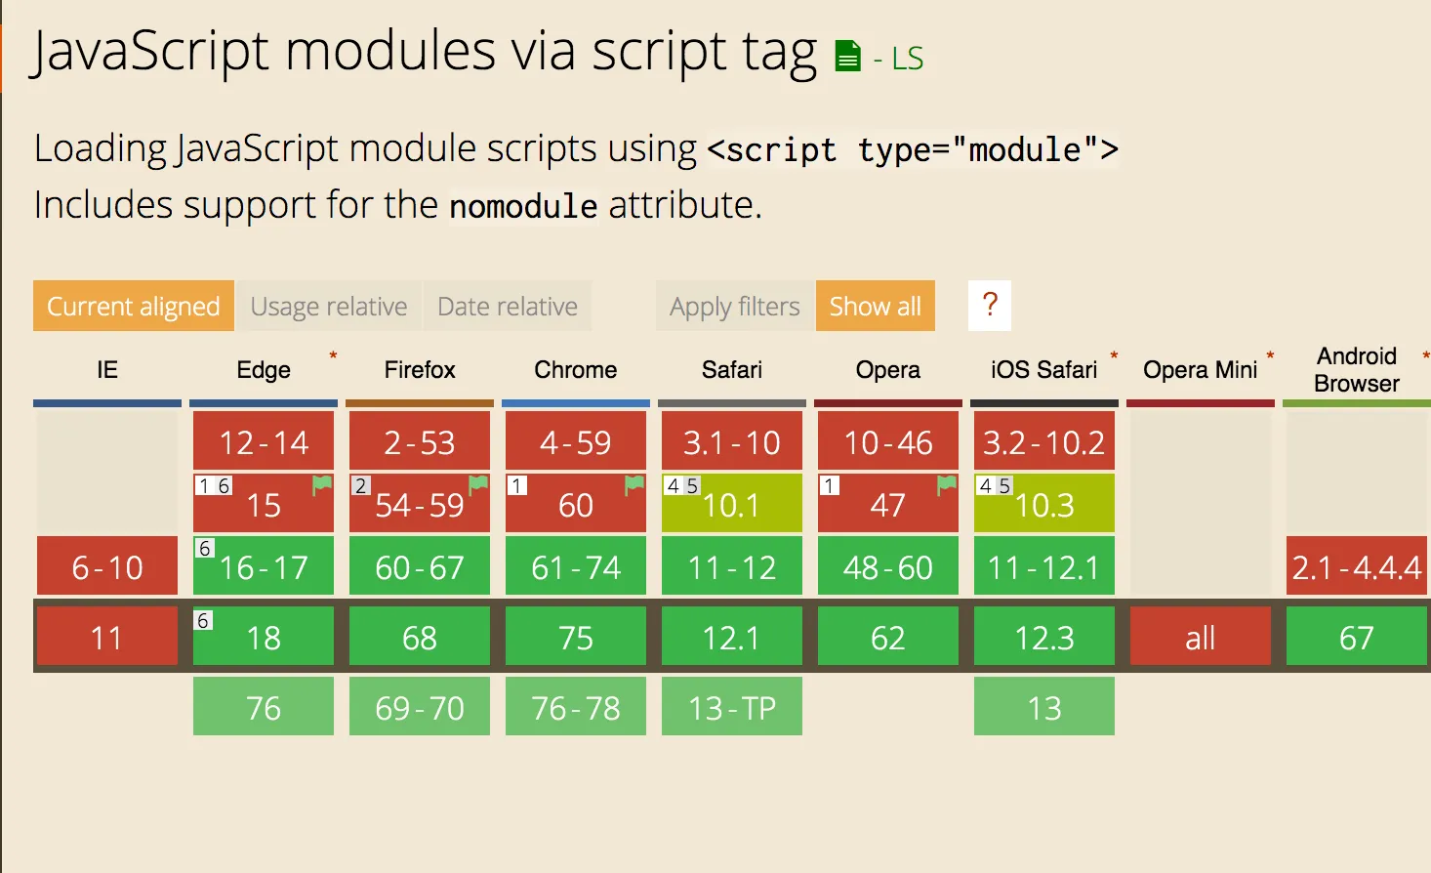This screenshot has height=873, width=1431.
Task: Click the Opera Mini column header
Action: [x=1201, y=370]
